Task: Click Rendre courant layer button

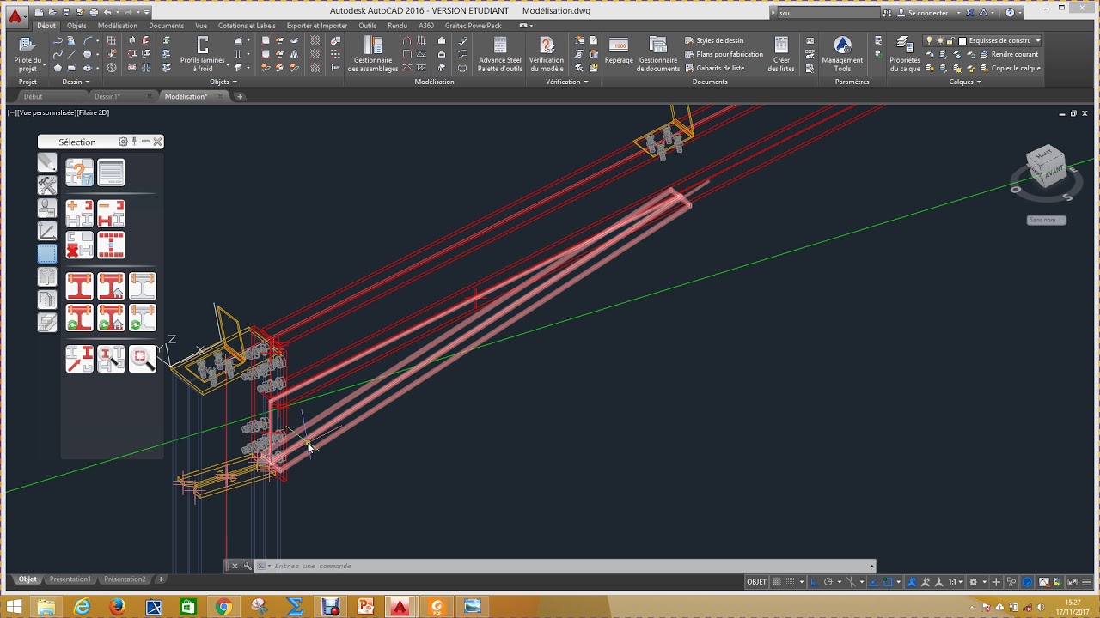Action: (x=1008, y=54)
